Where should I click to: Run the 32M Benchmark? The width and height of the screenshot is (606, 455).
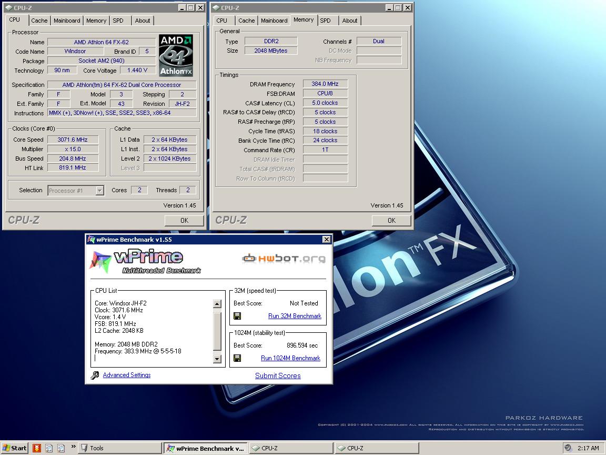[295, 316]
